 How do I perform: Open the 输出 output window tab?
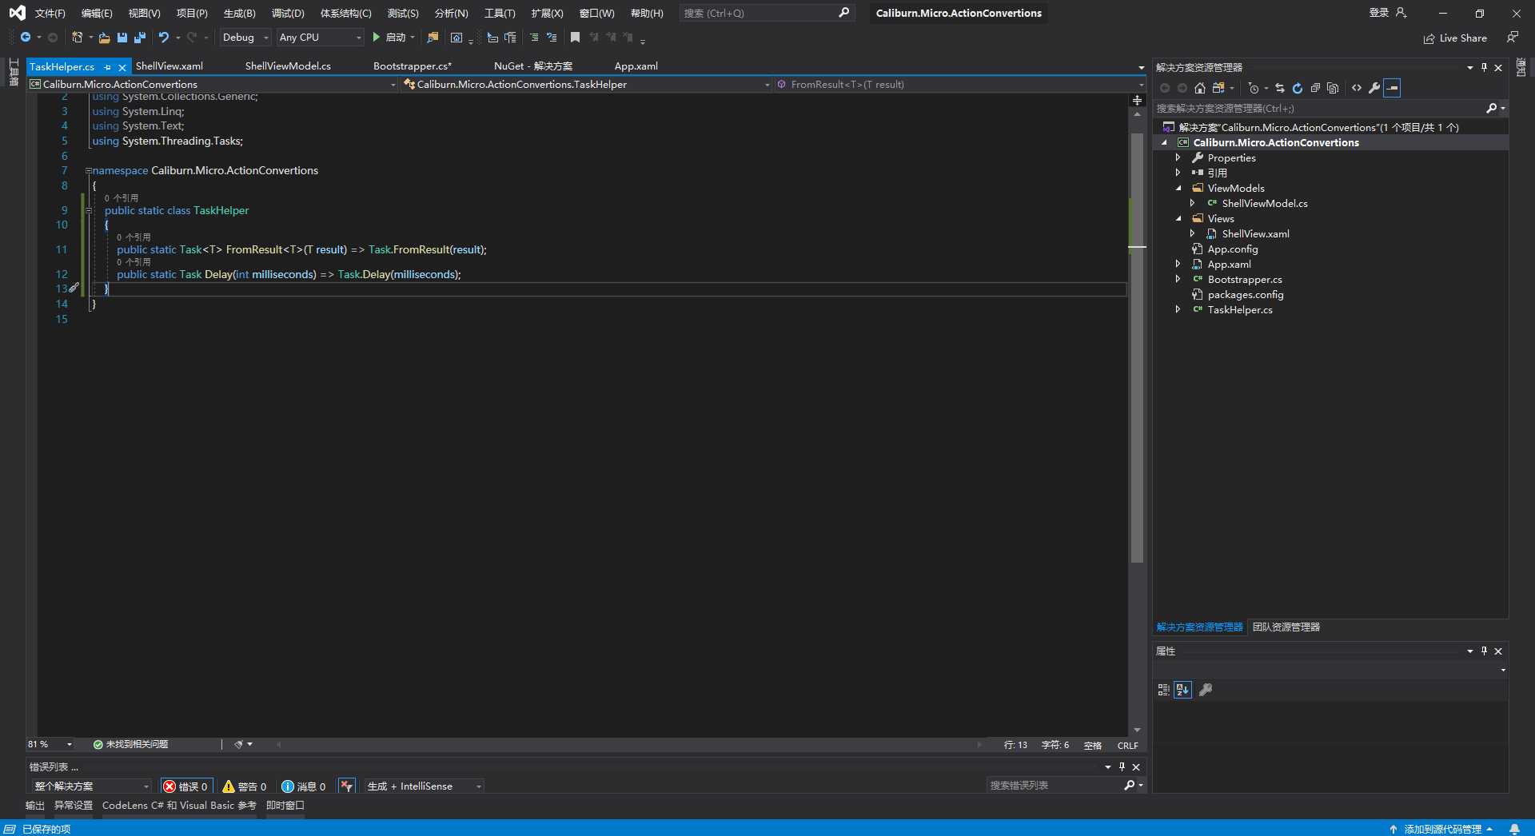click(35, 806)
